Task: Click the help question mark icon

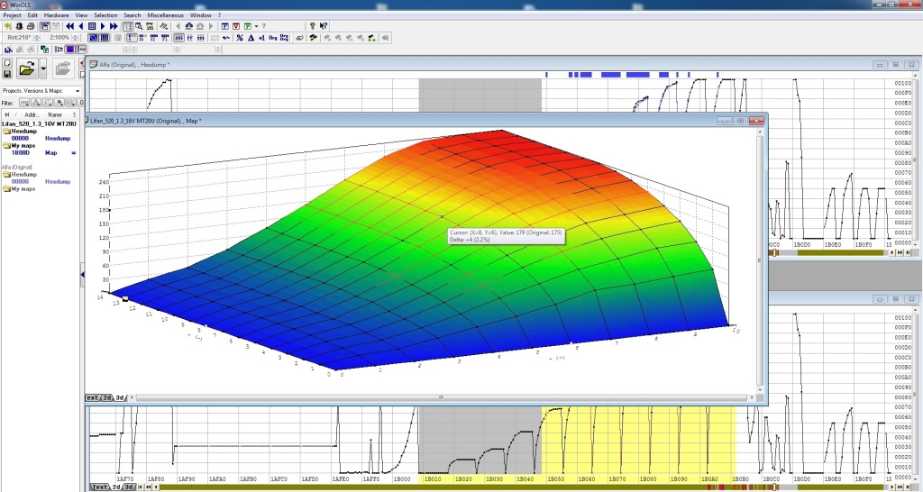Action: [312, 26]
